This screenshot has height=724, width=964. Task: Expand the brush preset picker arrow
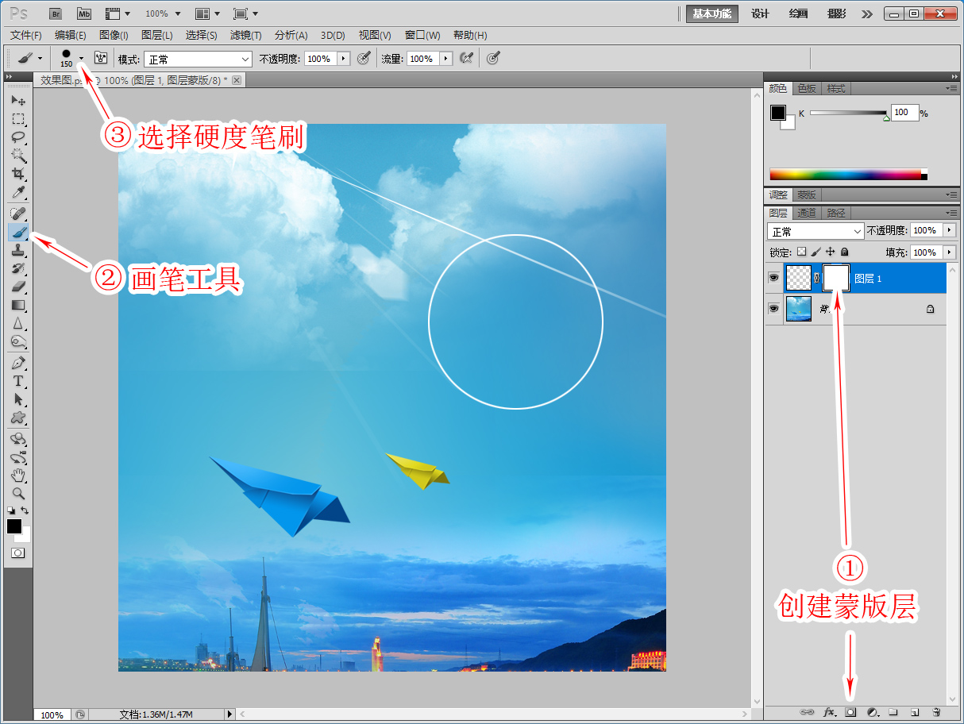pyautogui.click(x=81, y=58)
